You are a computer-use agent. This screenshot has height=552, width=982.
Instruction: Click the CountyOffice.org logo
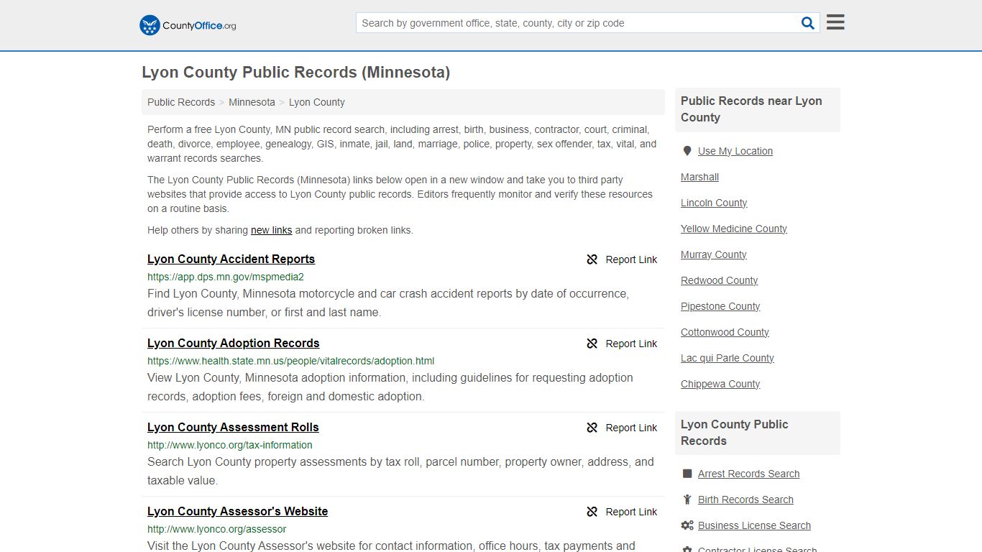point(188,25)
